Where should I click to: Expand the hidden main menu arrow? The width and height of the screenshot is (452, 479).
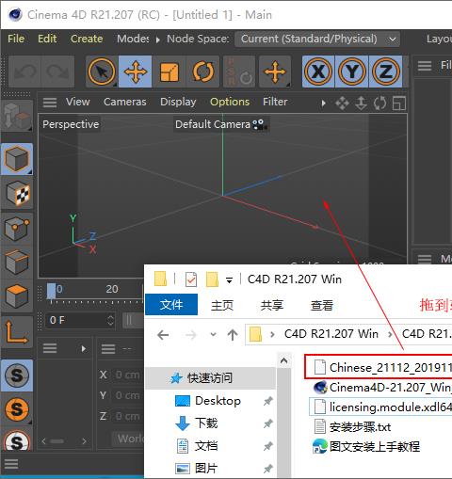click(158, 40)
